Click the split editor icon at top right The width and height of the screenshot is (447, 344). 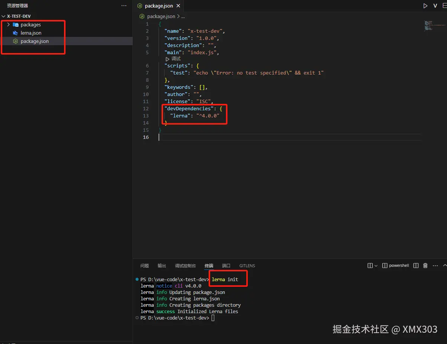point(444,6)
